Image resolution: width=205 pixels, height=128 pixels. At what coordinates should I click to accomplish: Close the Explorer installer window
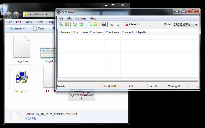click(x=122, y=5)
